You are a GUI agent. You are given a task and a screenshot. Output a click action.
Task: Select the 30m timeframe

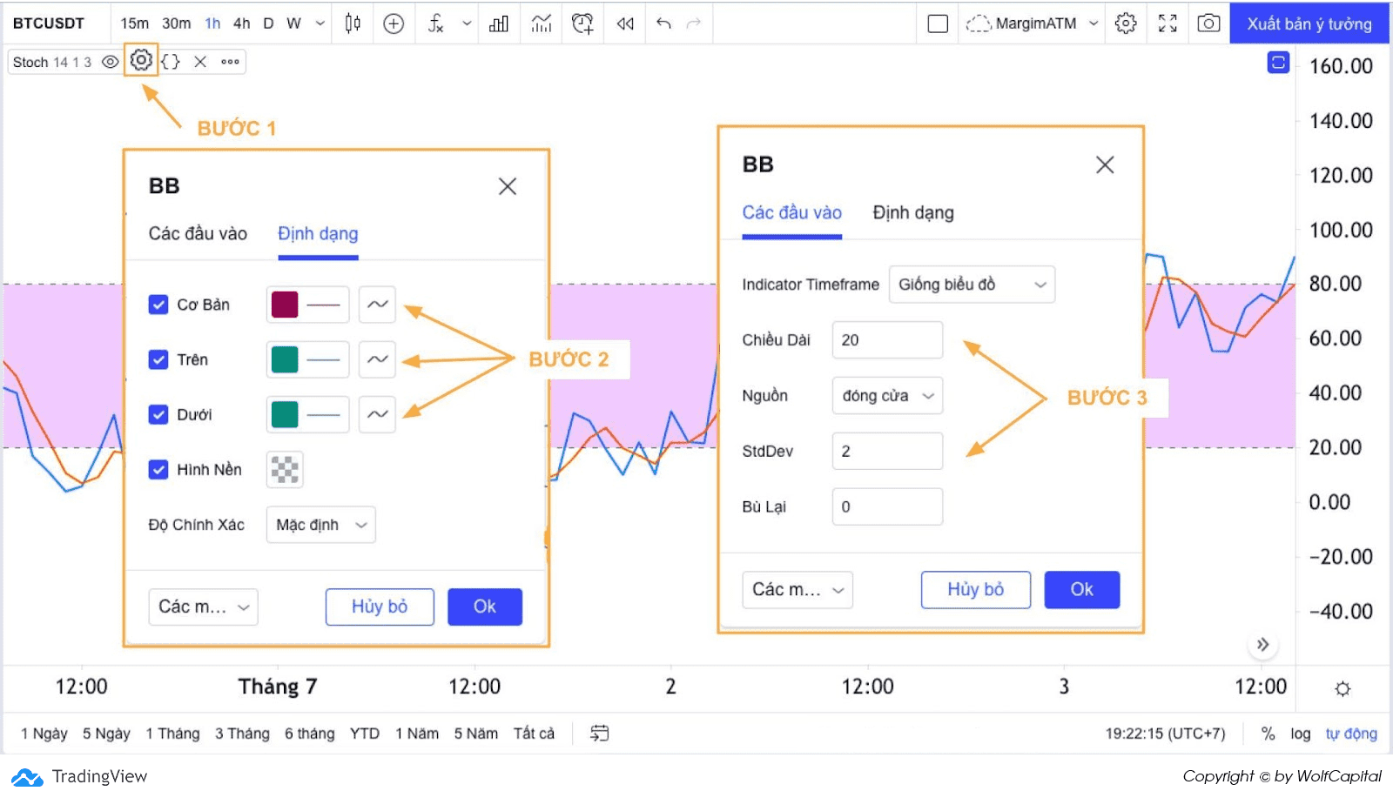click(x=176, y=23)
